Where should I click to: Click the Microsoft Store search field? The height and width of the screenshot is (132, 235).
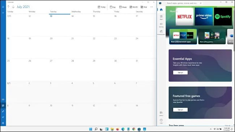(x=184, y=3)
